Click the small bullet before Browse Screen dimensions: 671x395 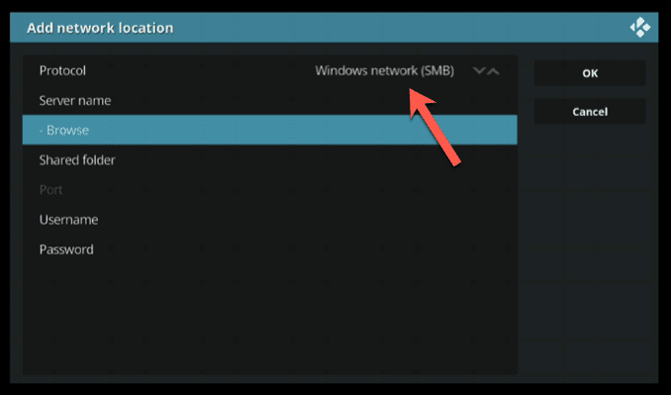click(42, 131)
